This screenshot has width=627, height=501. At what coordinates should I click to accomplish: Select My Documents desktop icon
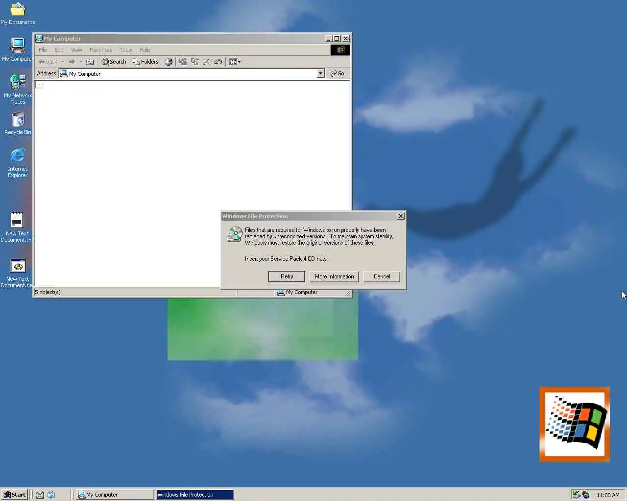18,13
